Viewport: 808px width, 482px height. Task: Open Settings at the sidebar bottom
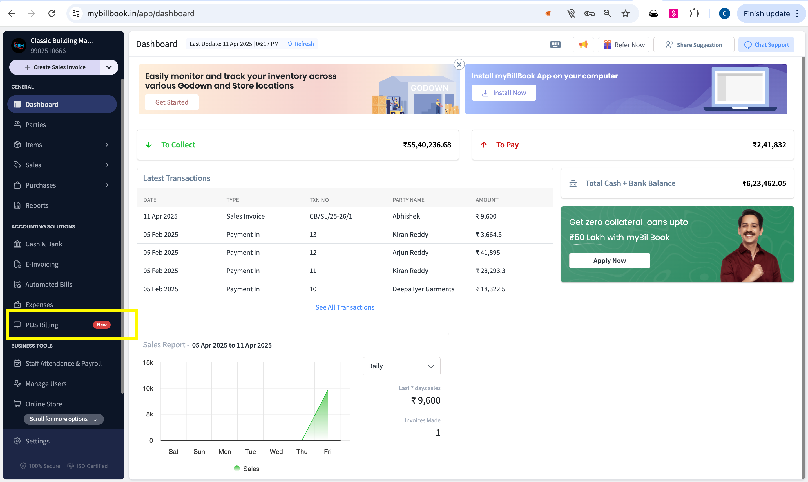62,441
